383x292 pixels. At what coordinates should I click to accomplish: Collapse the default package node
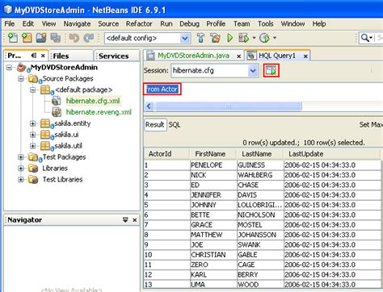[x=32, y=90]
